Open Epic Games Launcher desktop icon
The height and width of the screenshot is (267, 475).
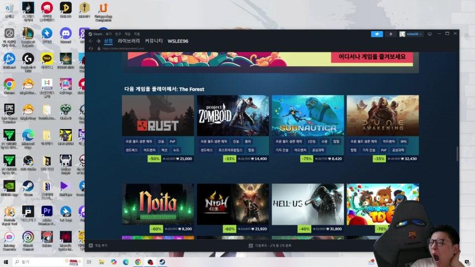(x=9, y=113)
